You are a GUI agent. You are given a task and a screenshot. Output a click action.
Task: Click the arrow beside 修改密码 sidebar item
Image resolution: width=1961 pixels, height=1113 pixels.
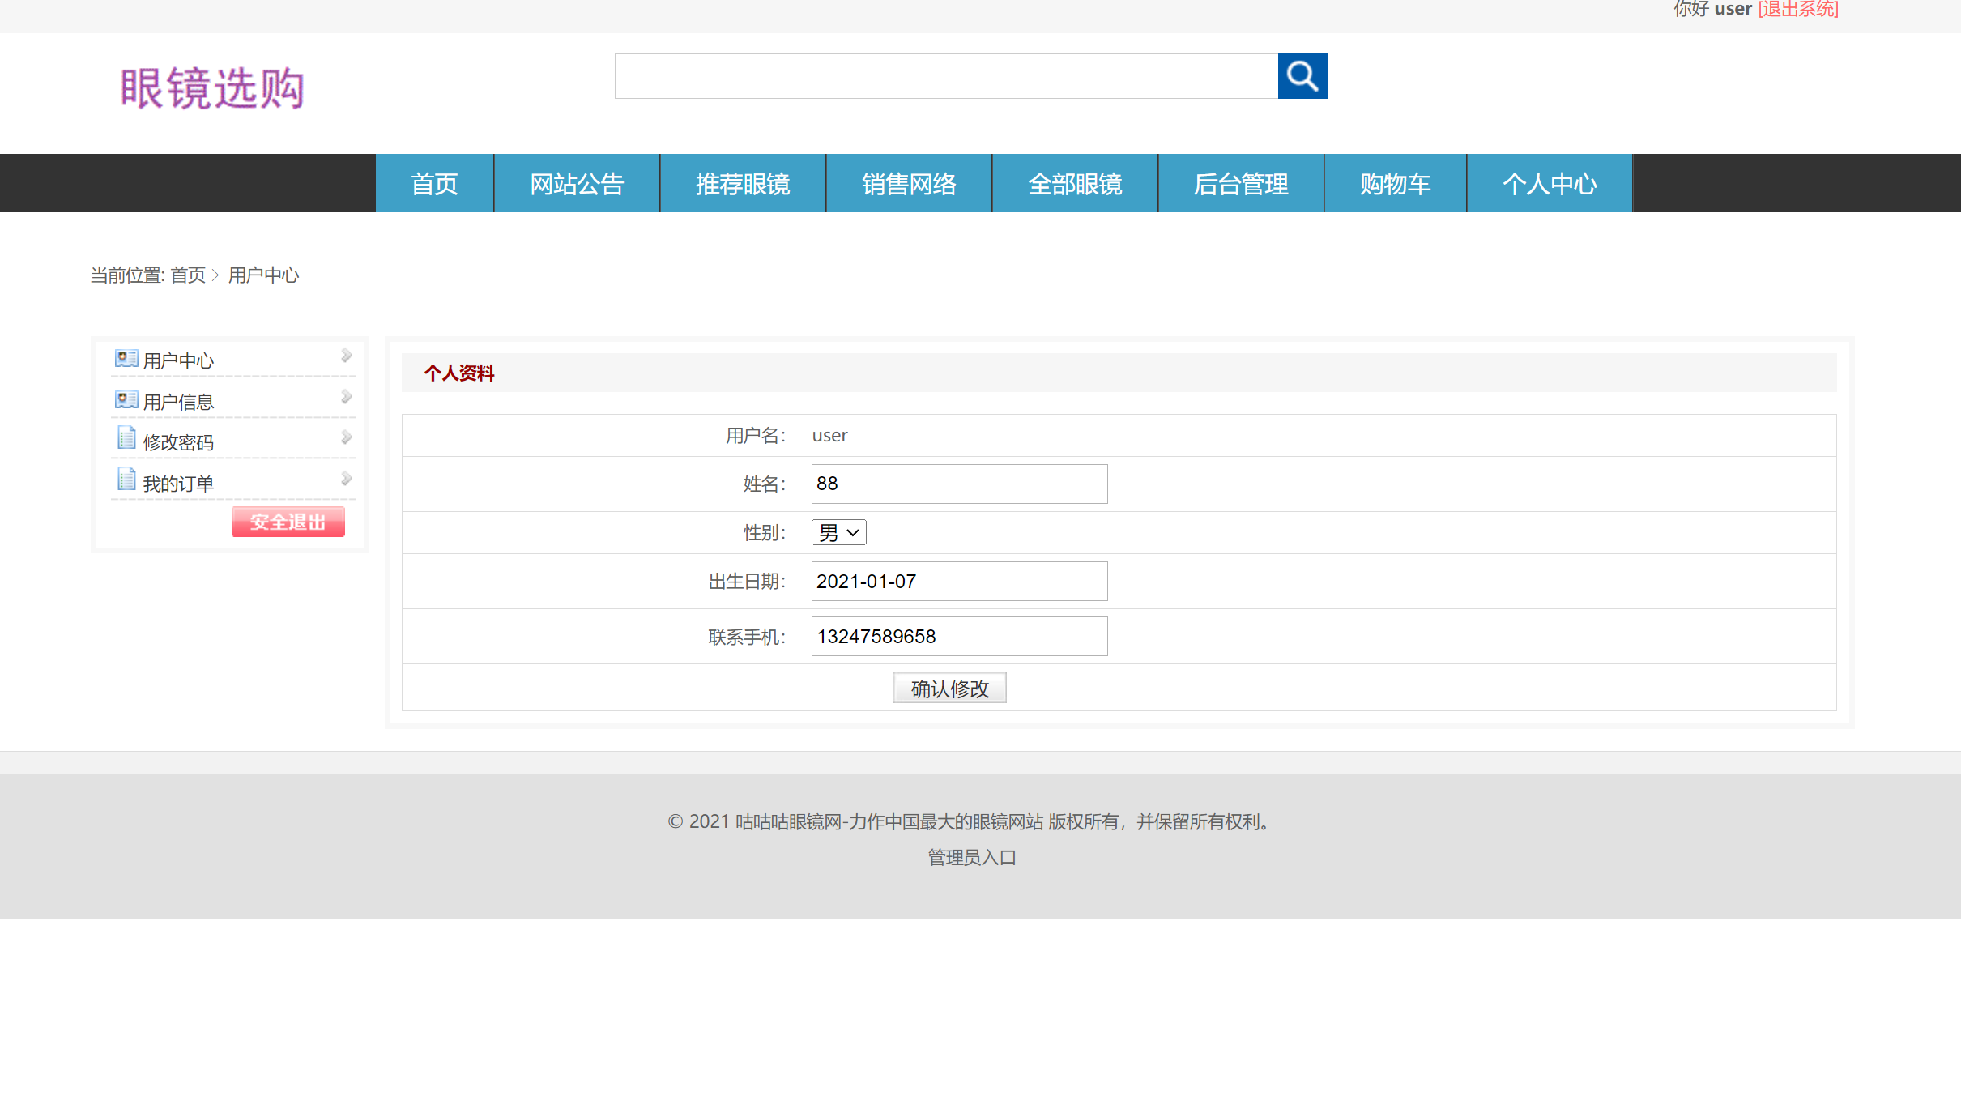pyautogui.click(x=346, y=437)
